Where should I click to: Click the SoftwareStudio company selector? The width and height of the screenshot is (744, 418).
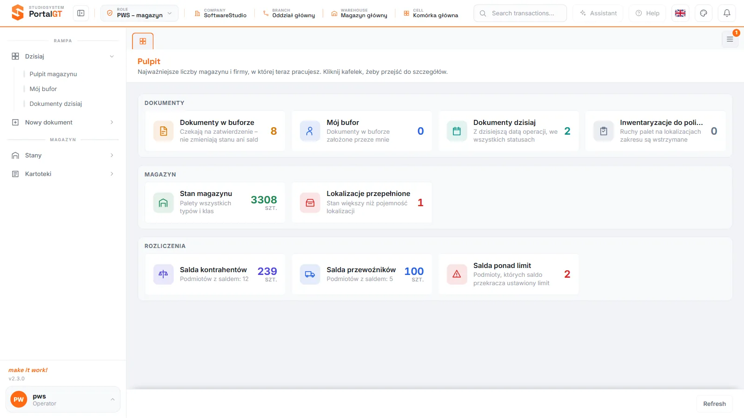pyautogui.click(x=220, y=13)
